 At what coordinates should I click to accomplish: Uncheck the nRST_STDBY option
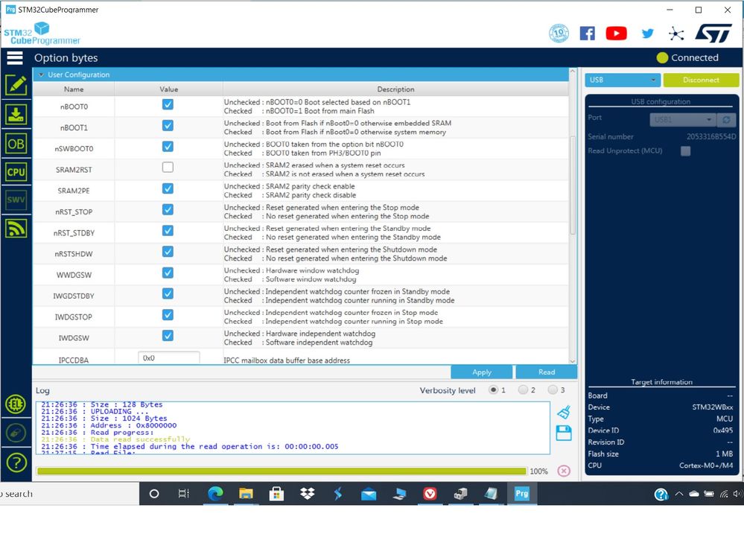[168, 230]
